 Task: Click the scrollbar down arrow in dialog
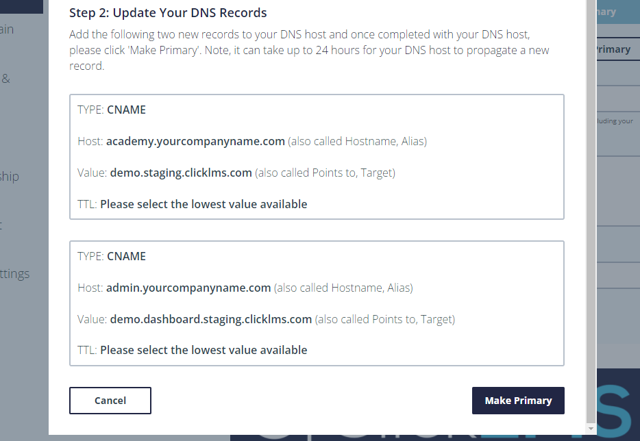591,429
